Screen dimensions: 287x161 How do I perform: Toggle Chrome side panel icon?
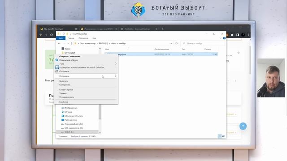(238, 35)
